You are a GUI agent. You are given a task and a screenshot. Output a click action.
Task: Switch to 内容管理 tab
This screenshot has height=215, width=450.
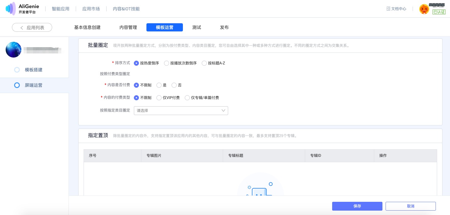pyautogui.click(x=128, y=27)
